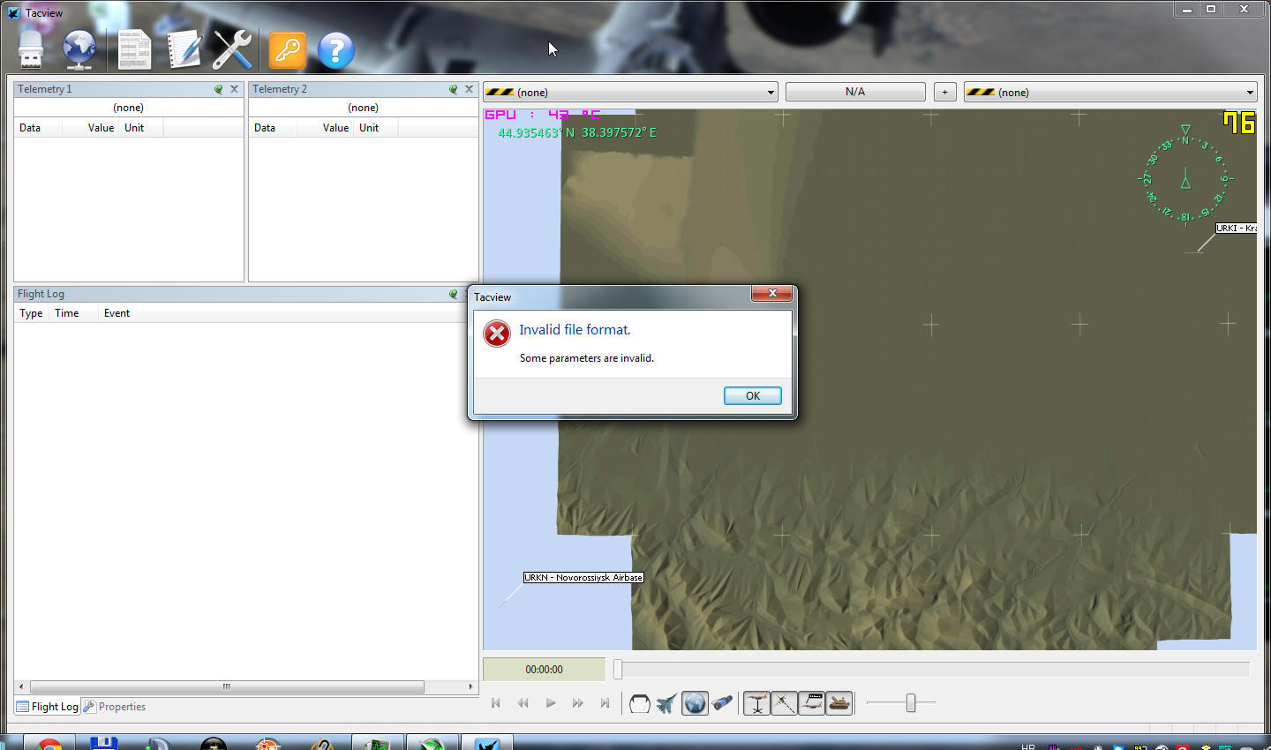
Task: Pin the Telemetry 2 panel
Action: 453,89
